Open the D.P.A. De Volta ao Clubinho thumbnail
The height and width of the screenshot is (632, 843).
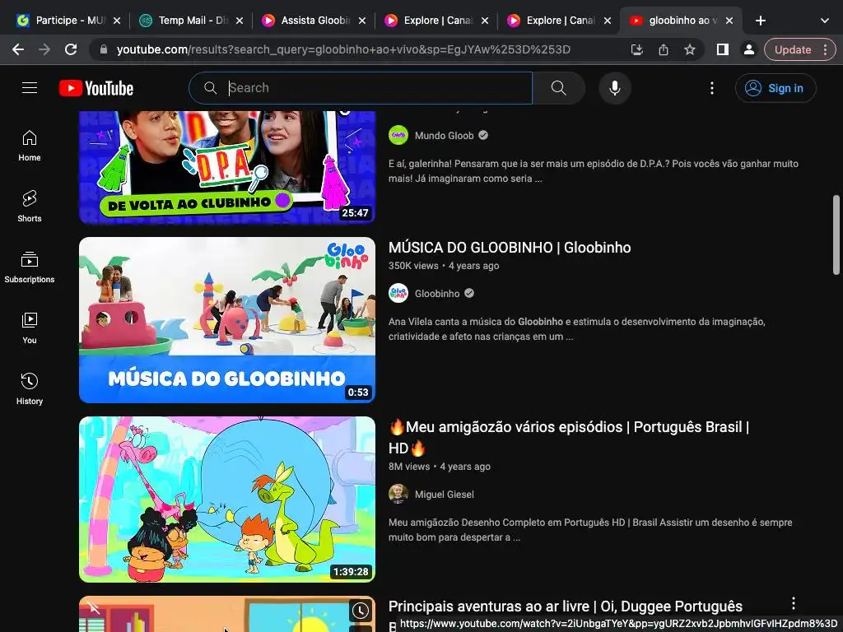(x=227, y=167)
